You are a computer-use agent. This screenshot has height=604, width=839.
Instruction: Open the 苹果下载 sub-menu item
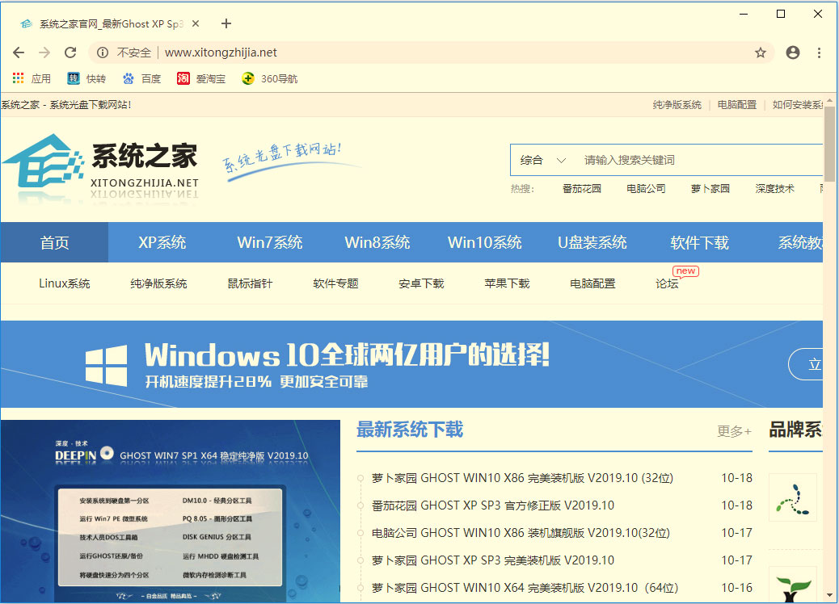507,283
